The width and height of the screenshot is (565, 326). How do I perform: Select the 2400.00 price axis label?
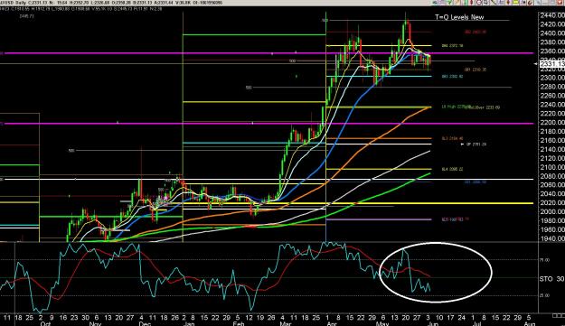552,33
